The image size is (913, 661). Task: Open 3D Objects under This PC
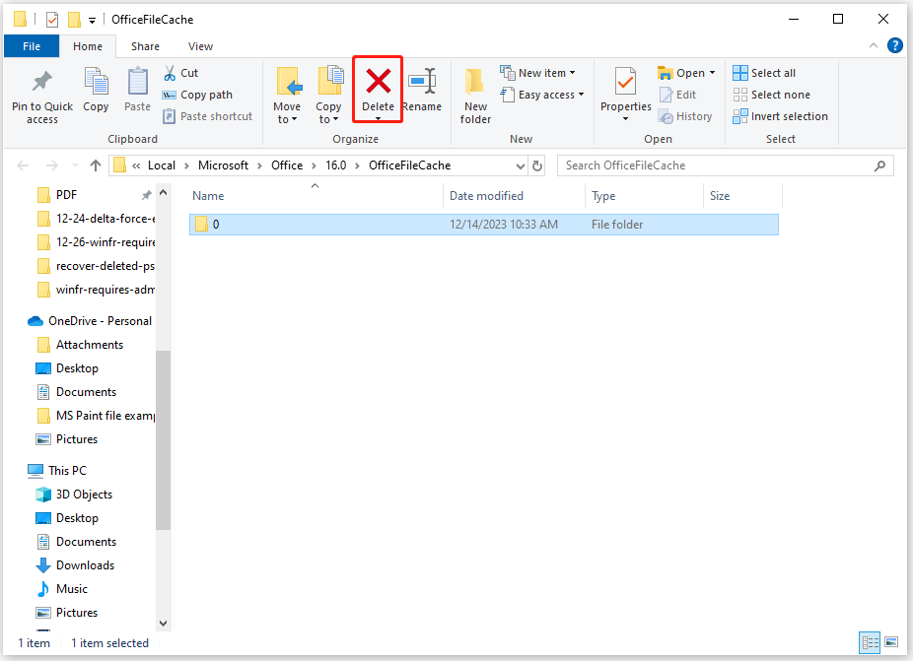[74, 495]
